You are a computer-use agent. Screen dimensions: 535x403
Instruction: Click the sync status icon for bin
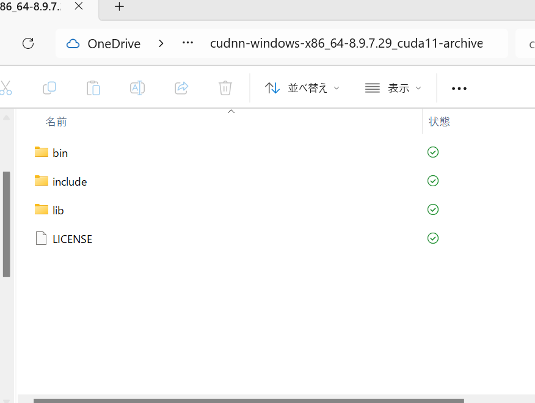pyautogui.click(x=433, y=152)
